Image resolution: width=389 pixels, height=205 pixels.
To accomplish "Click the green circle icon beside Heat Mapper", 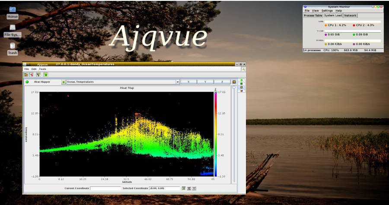I will pyautogui.click(x=27, y=82).
